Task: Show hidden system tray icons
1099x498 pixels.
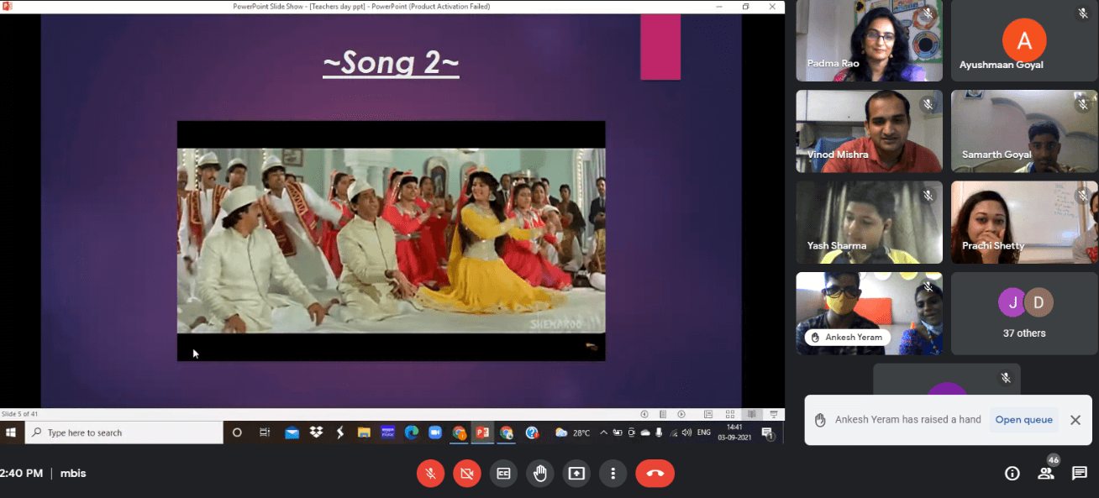Action: tap(603, 432)
